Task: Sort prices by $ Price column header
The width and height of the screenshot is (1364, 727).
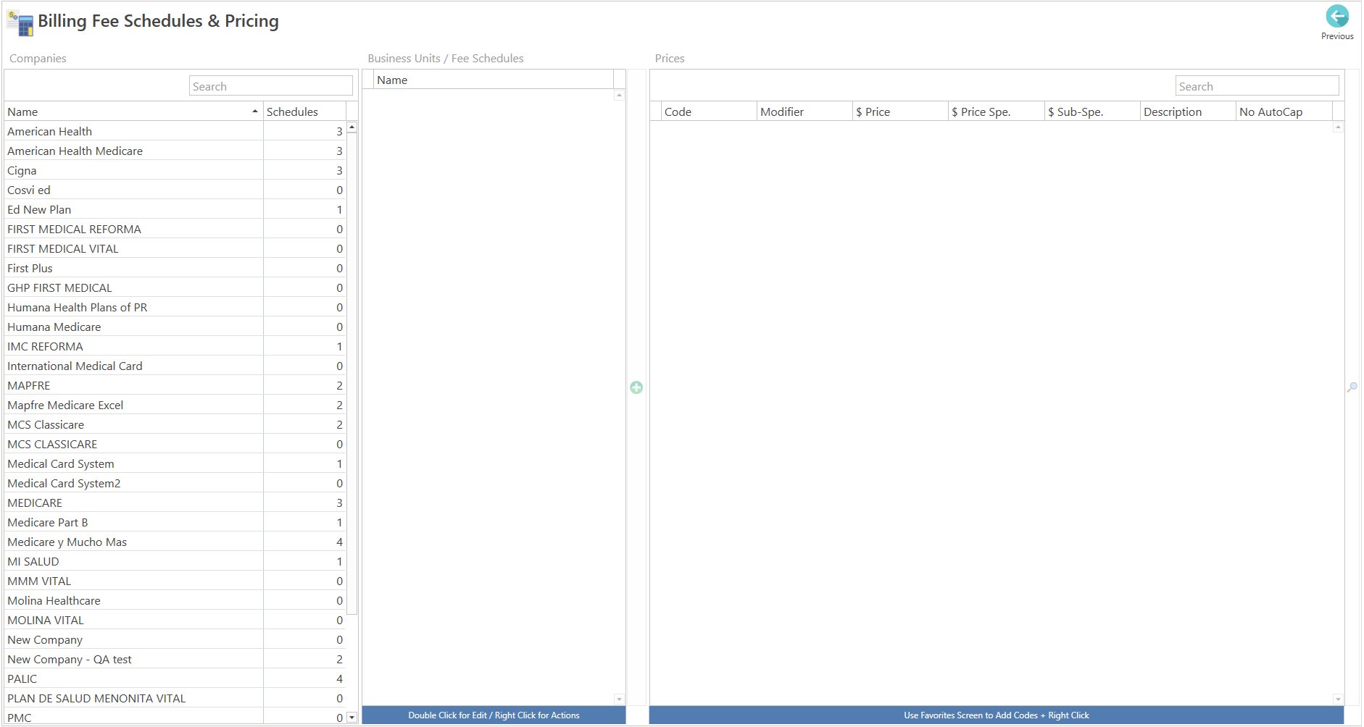Action: coord(900,112)
